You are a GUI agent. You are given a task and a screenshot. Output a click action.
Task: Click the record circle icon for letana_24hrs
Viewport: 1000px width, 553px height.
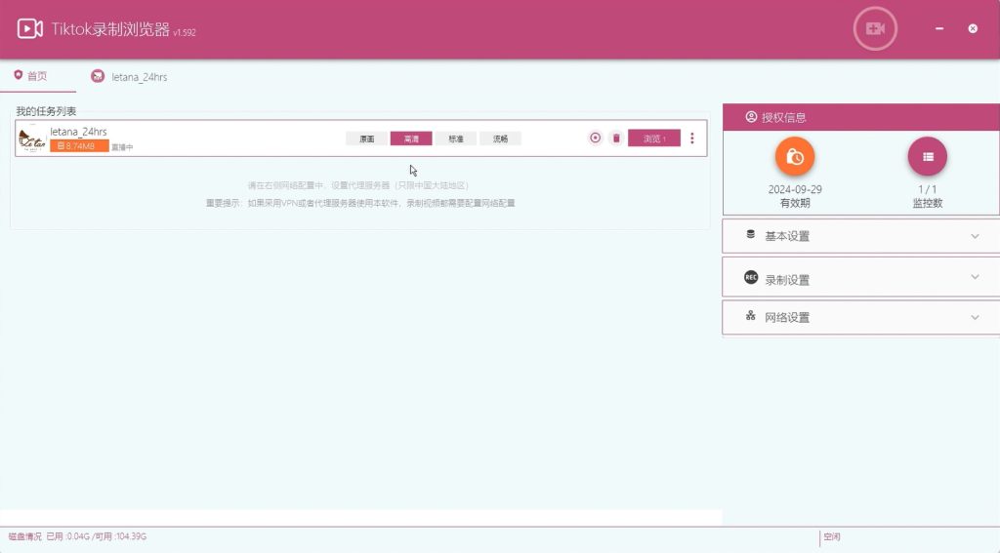pyautogui.click(x=595, y=138)
